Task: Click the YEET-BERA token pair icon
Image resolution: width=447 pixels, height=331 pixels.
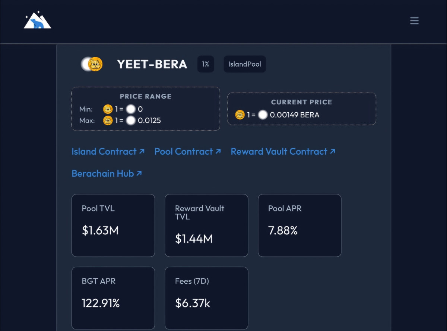Action: click(92, 64)
